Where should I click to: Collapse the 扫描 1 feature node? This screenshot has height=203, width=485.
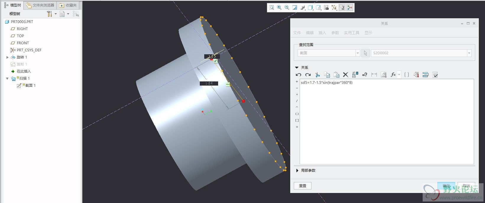(x=7, y=78)
